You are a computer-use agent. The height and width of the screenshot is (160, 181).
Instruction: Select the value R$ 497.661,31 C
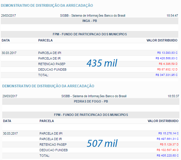click(x=168, y=139)
